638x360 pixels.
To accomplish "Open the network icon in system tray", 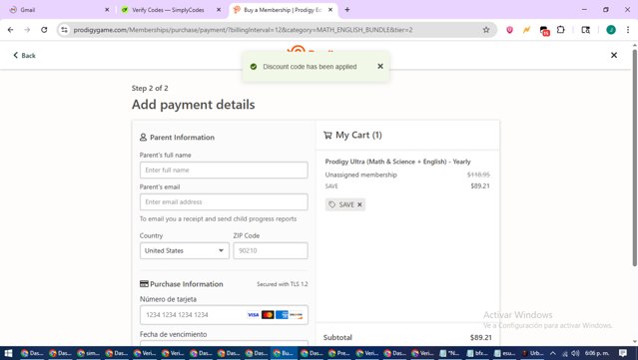I will click(565, 353).
